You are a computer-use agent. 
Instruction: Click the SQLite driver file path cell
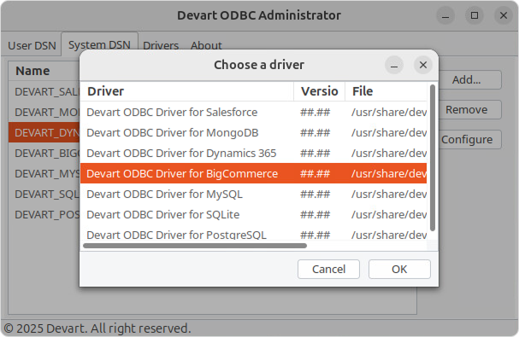pos(386,214)
